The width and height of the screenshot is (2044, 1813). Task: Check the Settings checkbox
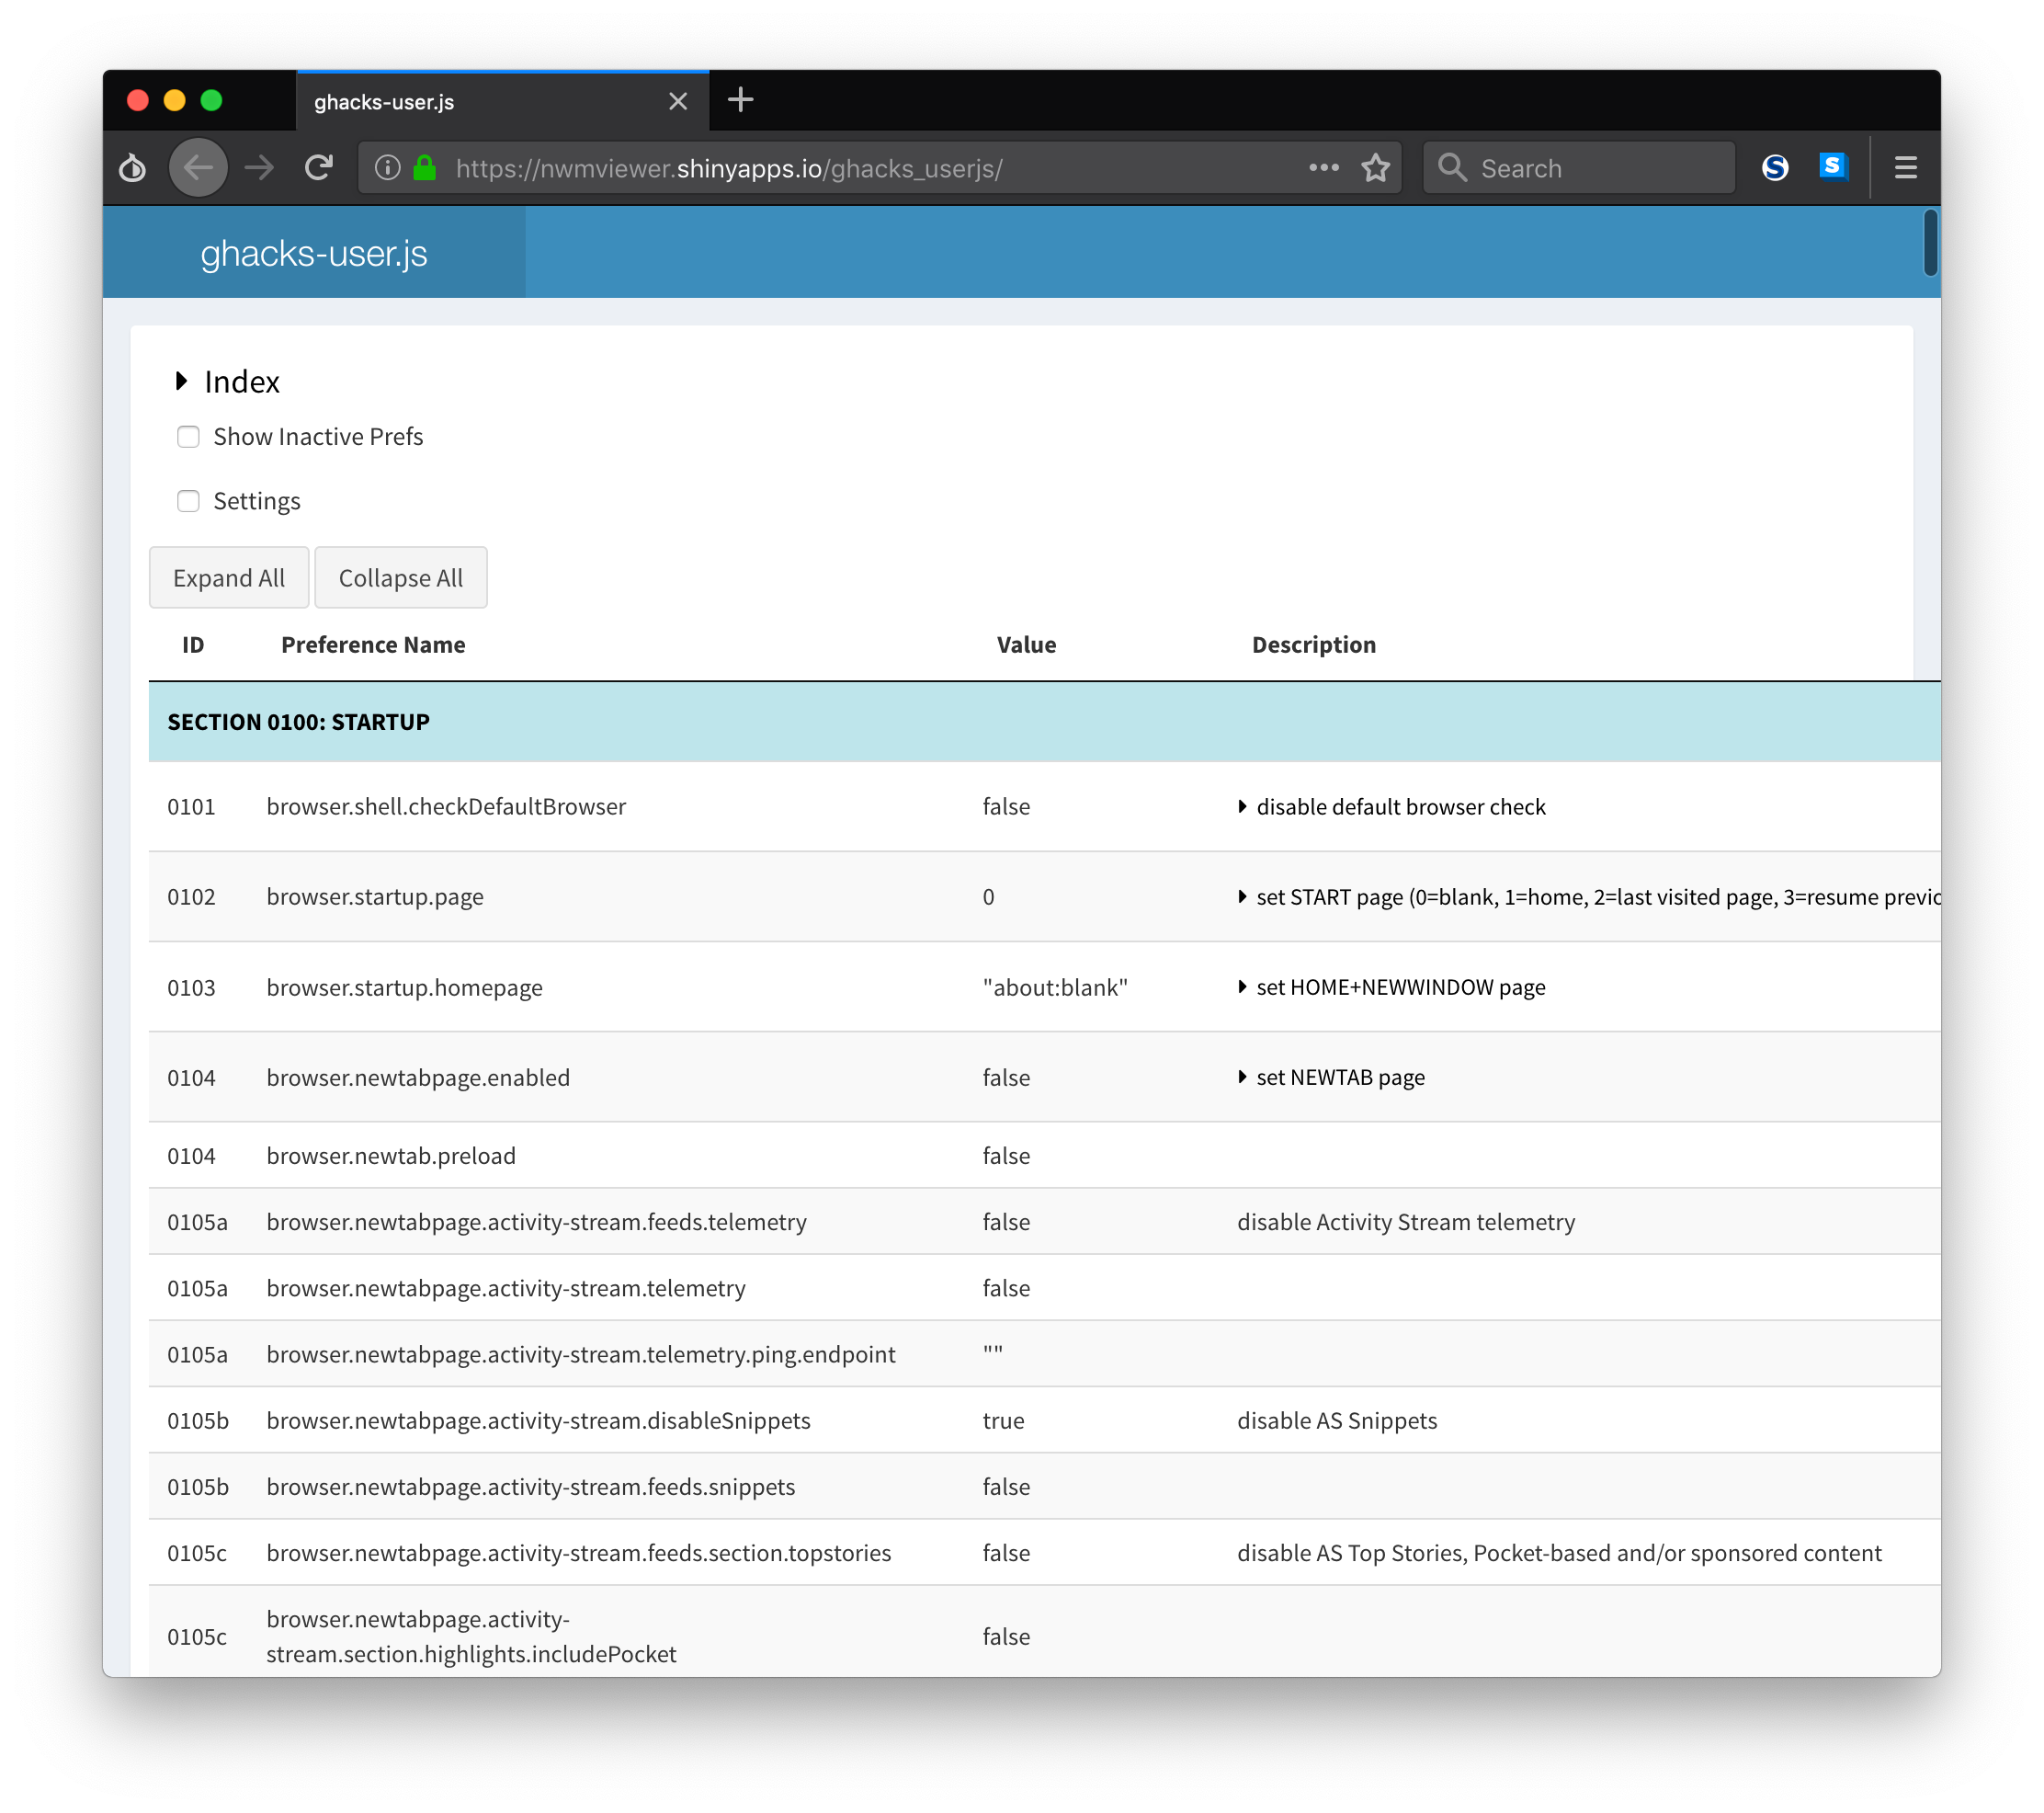[x=188, y=500]
